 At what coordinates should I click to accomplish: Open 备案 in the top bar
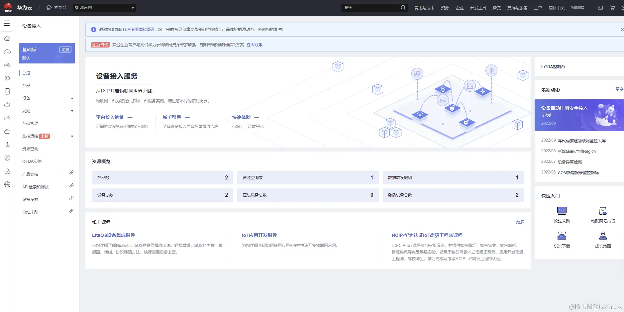tap(497, 8)
